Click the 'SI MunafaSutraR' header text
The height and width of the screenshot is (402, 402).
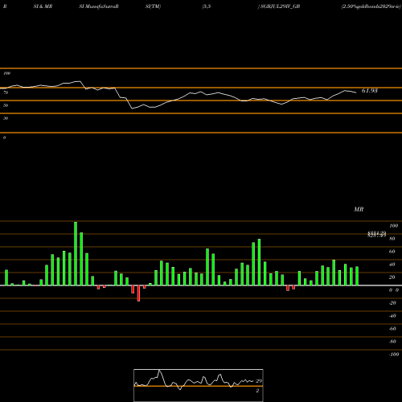(99, 6)
